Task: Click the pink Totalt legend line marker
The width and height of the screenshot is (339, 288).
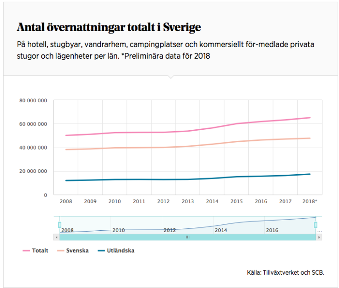Action: click(26, 251)
